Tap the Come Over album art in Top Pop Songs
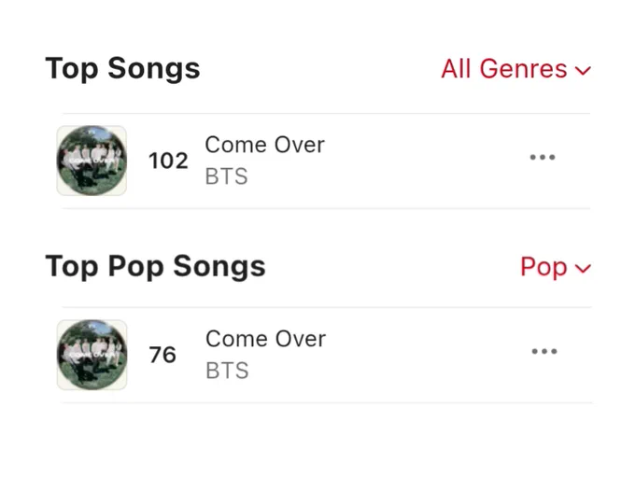Screen dimensions: 635x477 (x=92, y=355)
